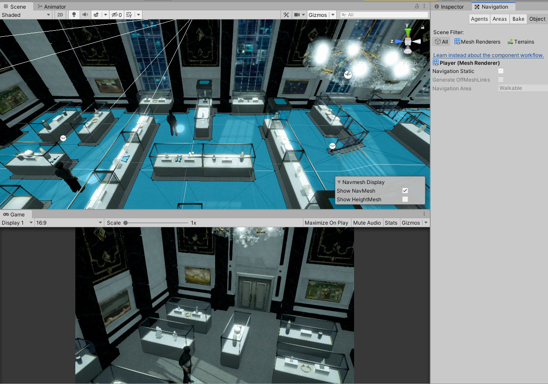Select the light gizmo above left display case
This screenshot has width=548, height=384.
coord(63,138)
